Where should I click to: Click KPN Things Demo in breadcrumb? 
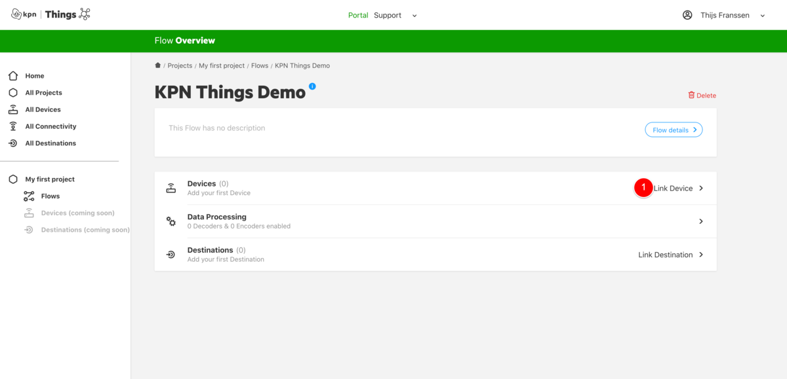click(302, 65)
